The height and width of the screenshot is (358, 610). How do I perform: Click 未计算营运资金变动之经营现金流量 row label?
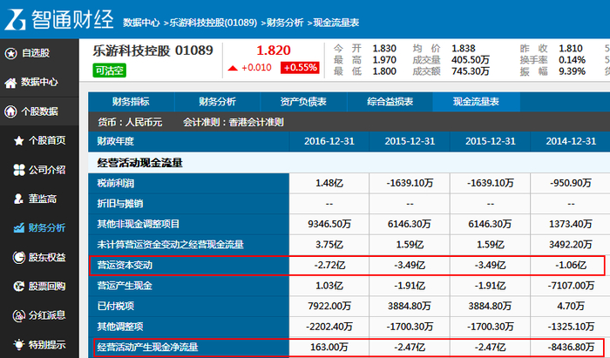(171, 245)
